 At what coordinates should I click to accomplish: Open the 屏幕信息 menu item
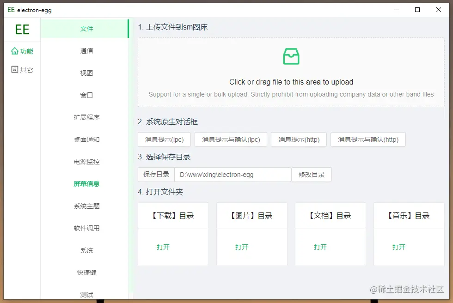86,184
